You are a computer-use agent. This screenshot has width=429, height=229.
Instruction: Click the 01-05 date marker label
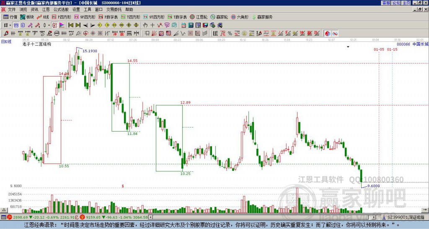379,49
